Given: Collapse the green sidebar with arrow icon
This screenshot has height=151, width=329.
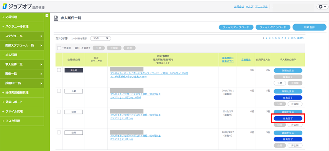Looking at the screenshot, I should tap(47, 16).
